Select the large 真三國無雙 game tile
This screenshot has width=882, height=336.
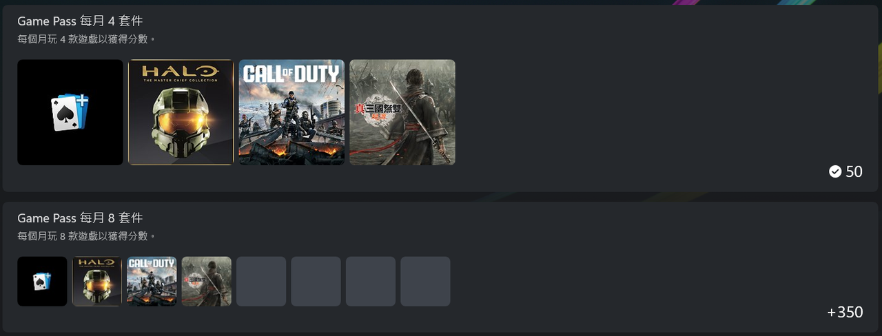402,112
